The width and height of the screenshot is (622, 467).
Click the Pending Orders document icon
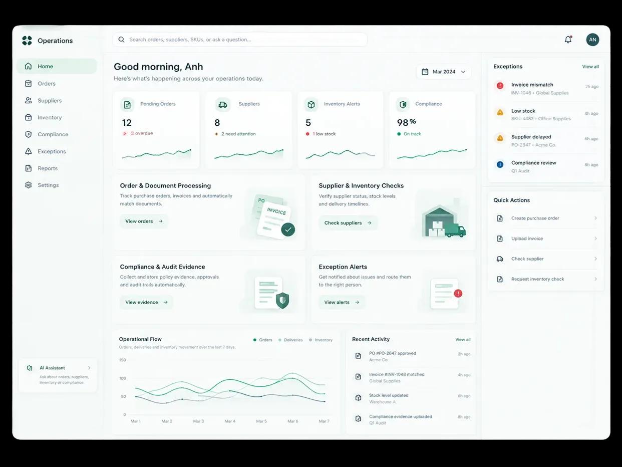click(x=127, y=104)
